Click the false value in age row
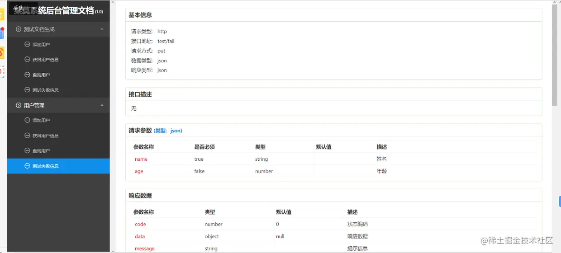561x253 pixels. tap(200, 171)
